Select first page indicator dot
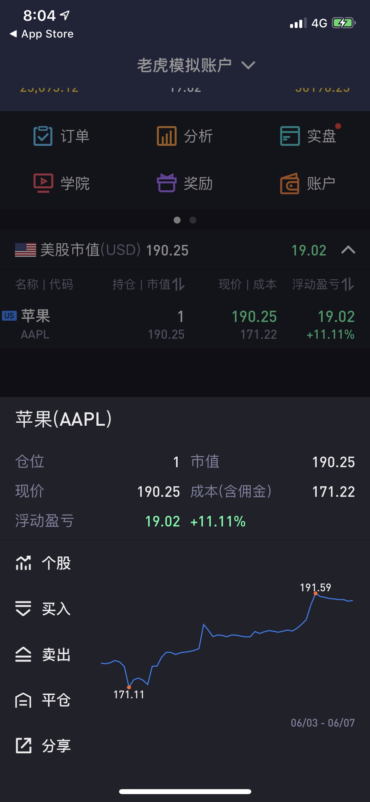This screenshot has width=370, height=802. point(177,220)
